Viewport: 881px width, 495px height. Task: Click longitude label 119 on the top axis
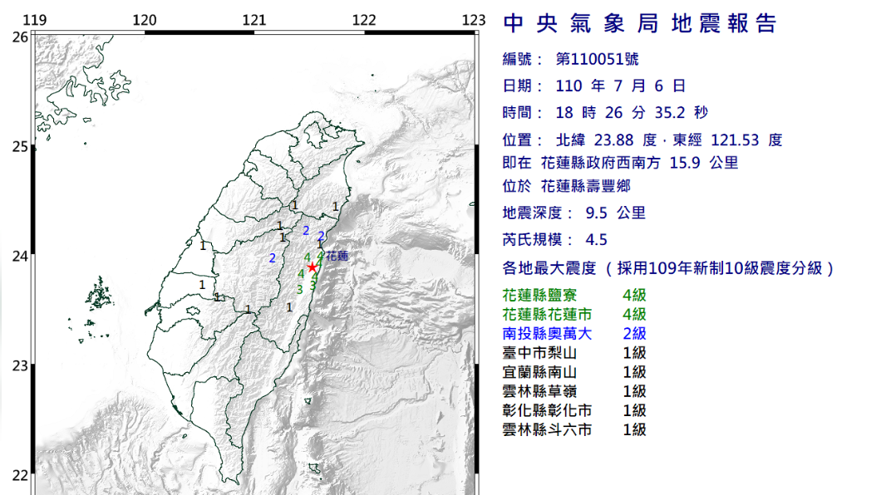point(35,20)
